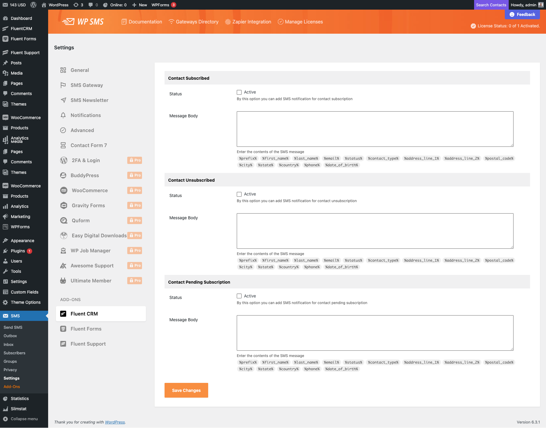The image size is (546, 428).
Task: Open the FluentCRM sidebar menu
Action: tap(24, 29)
